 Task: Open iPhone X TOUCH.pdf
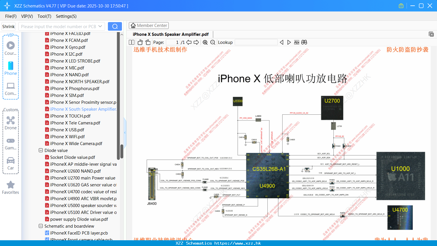[70, 116]
